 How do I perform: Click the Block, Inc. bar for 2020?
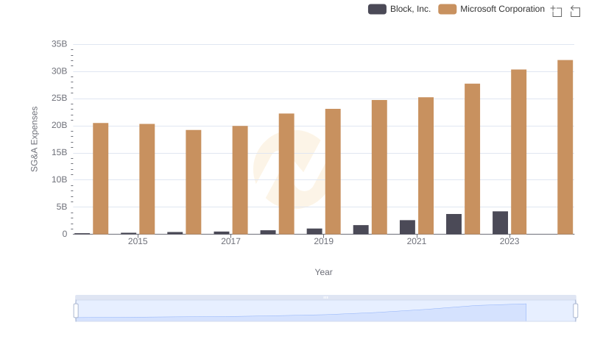[x=361, y=229]
